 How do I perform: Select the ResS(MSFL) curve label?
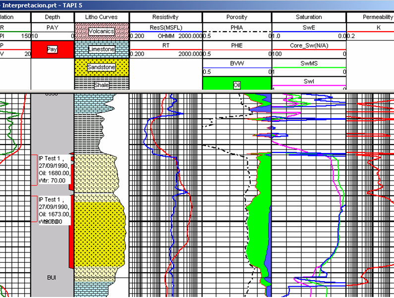166,27
